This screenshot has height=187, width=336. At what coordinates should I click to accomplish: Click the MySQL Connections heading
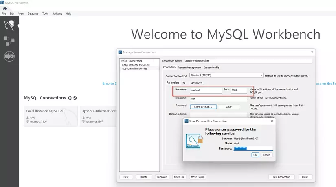tap(45, 98)
